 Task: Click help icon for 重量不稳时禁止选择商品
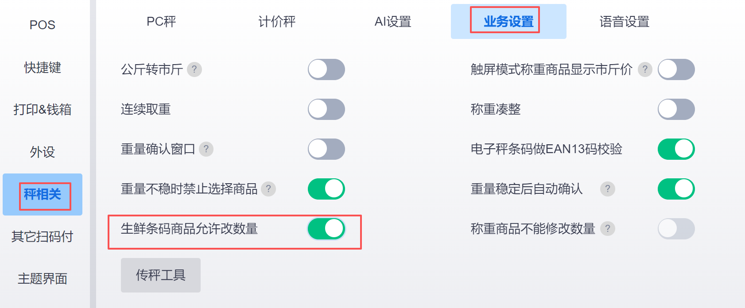click(x=268, y=189)
